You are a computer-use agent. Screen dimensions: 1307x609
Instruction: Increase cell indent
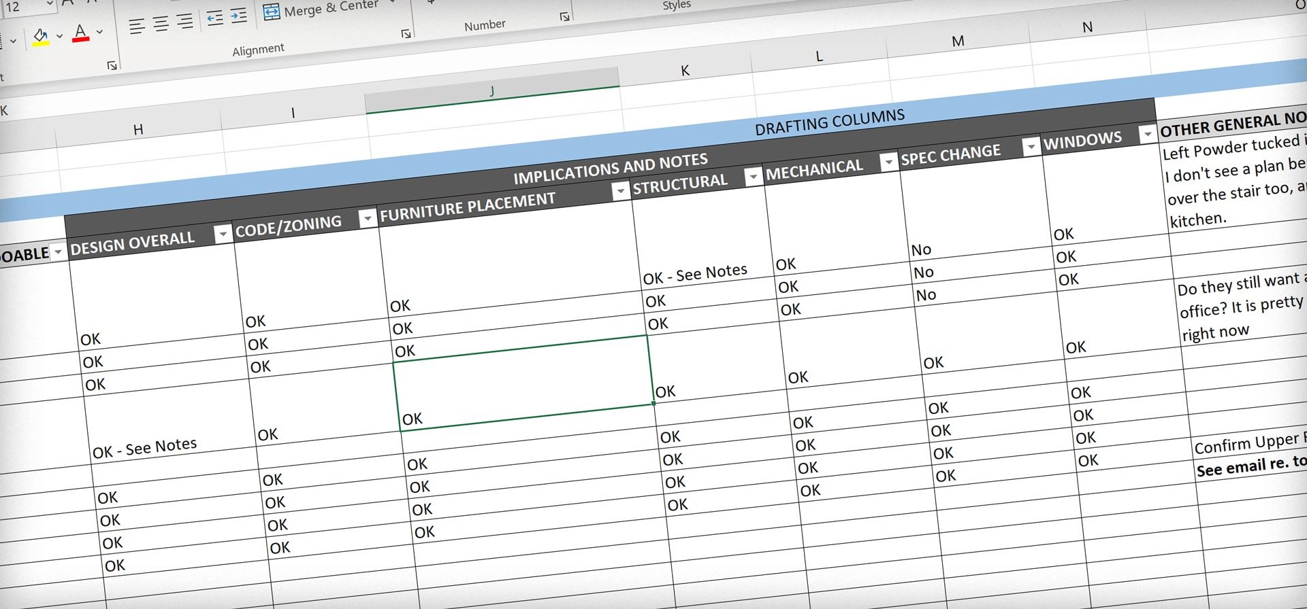point(238,16)
